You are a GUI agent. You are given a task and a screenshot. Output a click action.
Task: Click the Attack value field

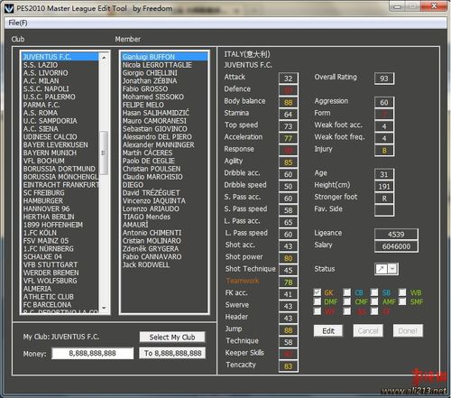[x=289, y=79]
